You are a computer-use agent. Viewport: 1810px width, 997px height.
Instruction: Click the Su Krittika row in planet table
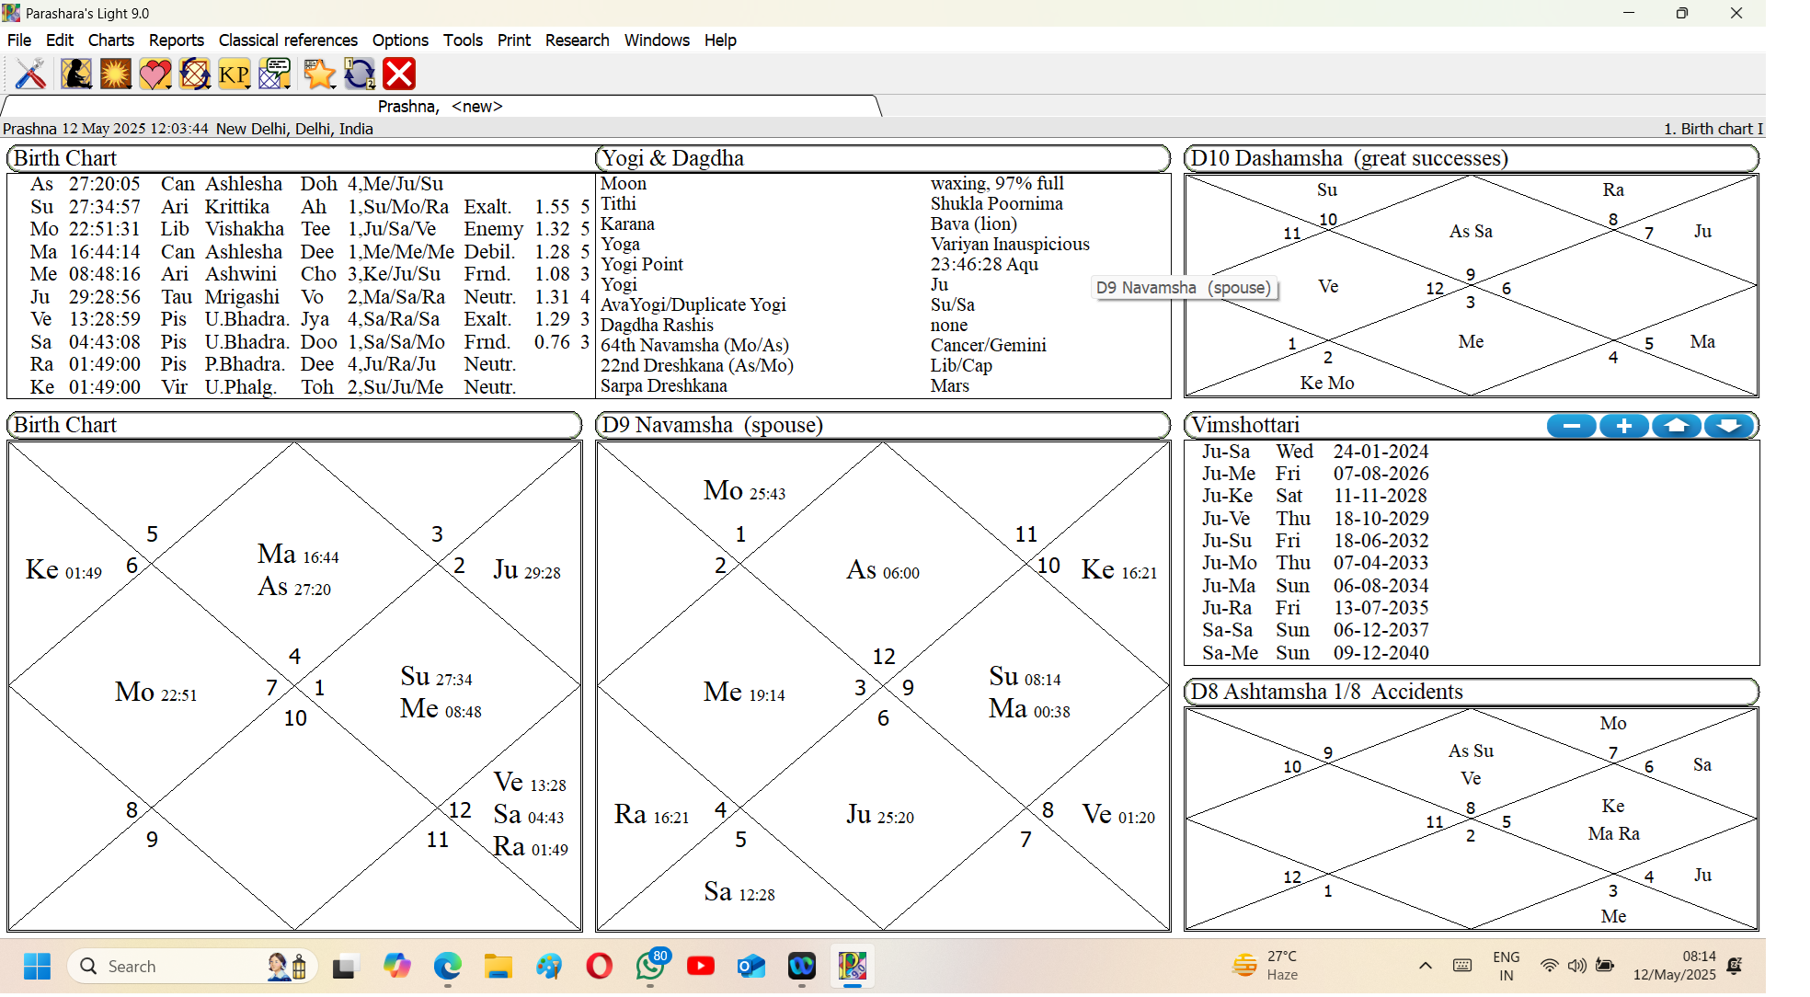pos(309,207)
